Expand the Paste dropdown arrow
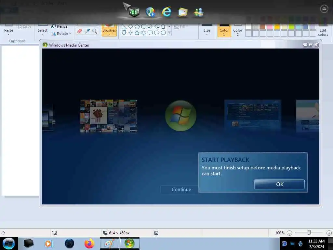 click(9, 35)
